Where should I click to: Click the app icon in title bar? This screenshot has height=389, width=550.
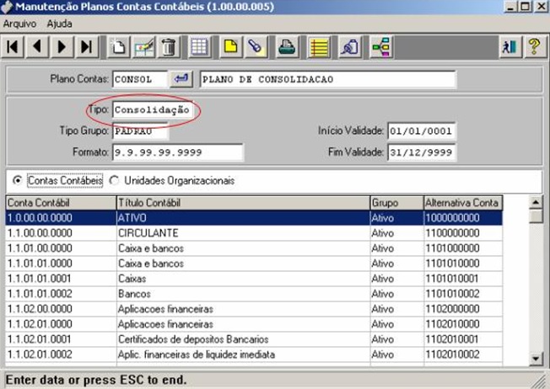tap(7, 7)
